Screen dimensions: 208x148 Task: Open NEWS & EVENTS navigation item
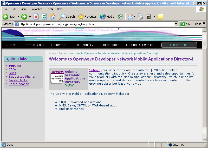point(141,45)
